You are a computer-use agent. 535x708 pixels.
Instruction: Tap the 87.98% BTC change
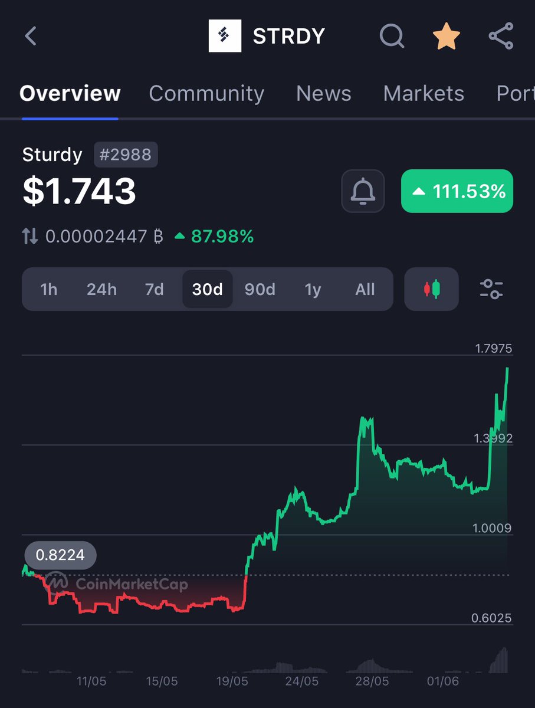[x=215, y=237]
